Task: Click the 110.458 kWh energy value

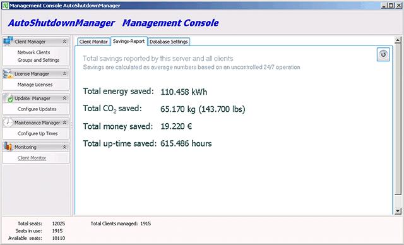Action: (184, 92)
